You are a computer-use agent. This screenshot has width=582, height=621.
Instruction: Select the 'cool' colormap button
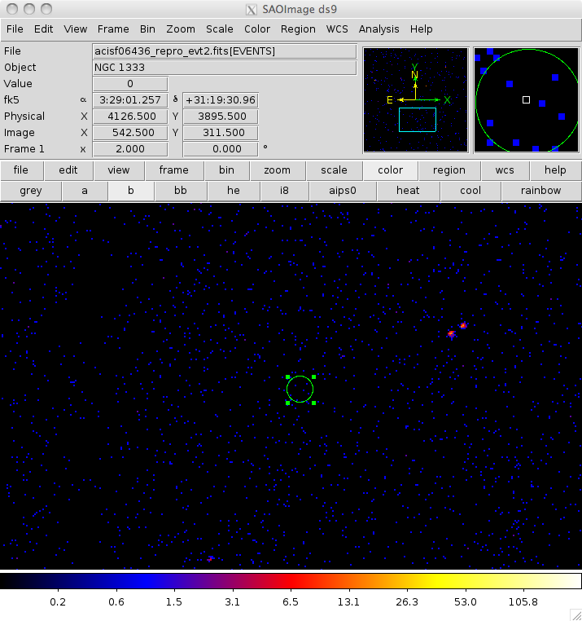pos(470,191)
